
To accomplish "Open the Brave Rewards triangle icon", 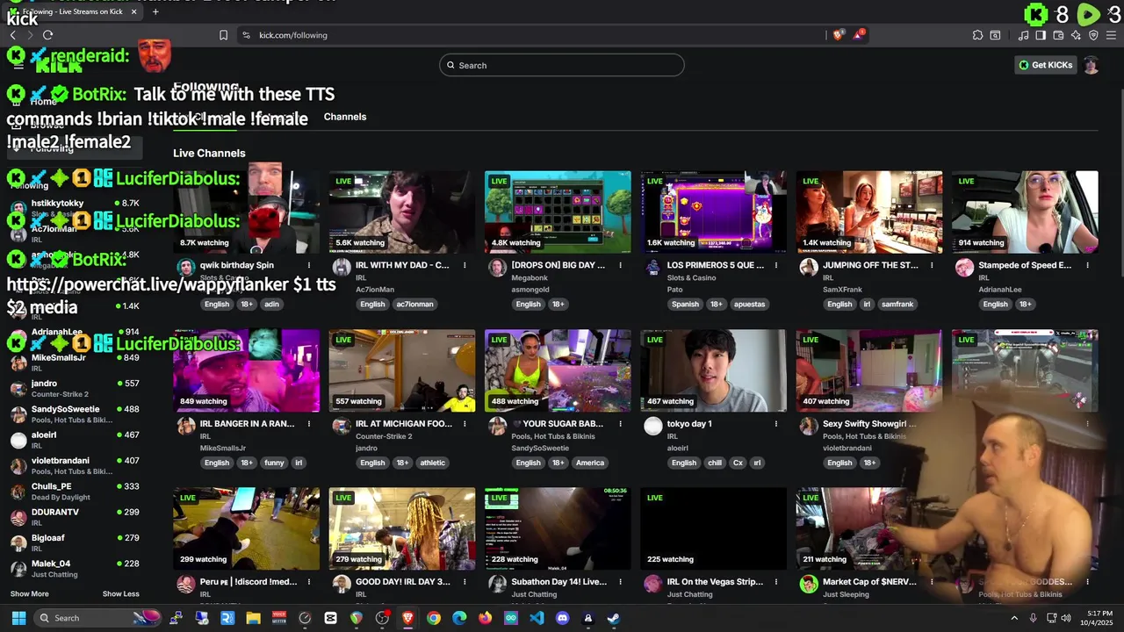I will click(x=860, y=35).
